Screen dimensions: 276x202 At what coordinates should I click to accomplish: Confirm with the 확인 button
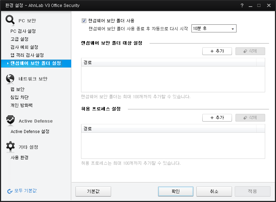[176, 191]
